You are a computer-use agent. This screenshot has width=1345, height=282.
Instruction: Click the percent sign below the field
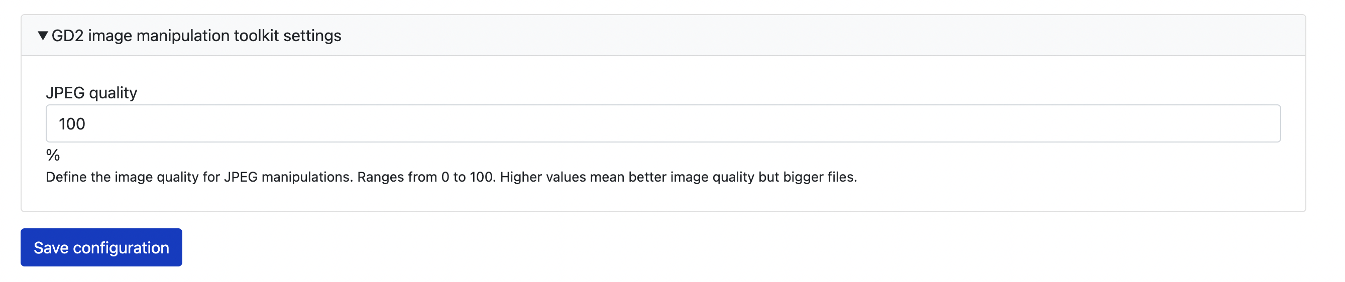(53, 155)
